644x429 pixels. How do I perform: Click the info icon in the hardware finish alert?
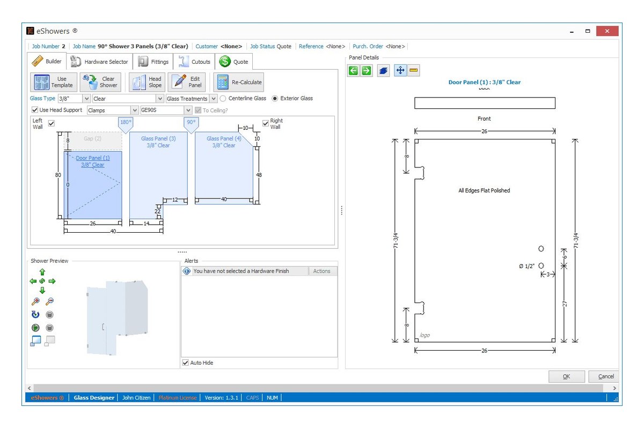coord(187,271)
